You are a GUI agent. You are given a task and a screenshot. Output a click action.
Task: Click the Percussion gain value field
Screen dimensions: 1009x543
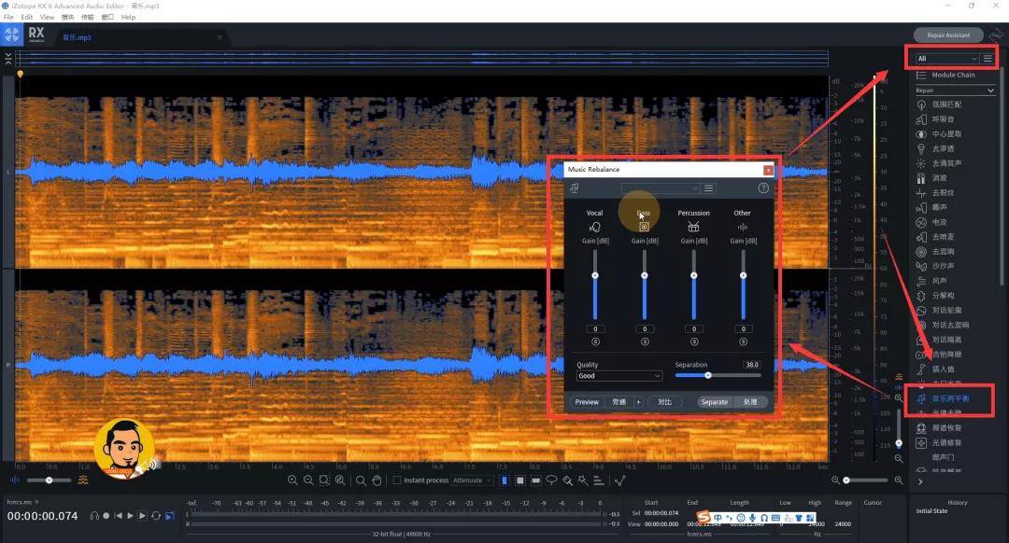click(x=693, y=329)
